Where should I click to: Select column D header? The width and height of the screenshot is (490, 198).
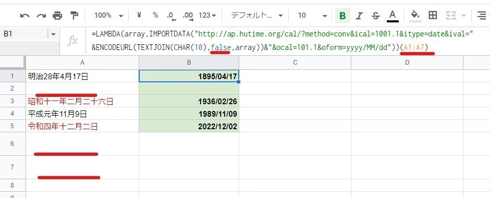coord(407,63)
